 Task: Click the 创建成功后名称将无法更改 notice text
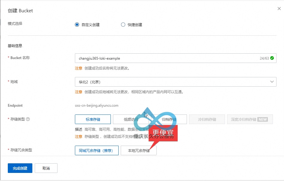(x=107, y=68)
